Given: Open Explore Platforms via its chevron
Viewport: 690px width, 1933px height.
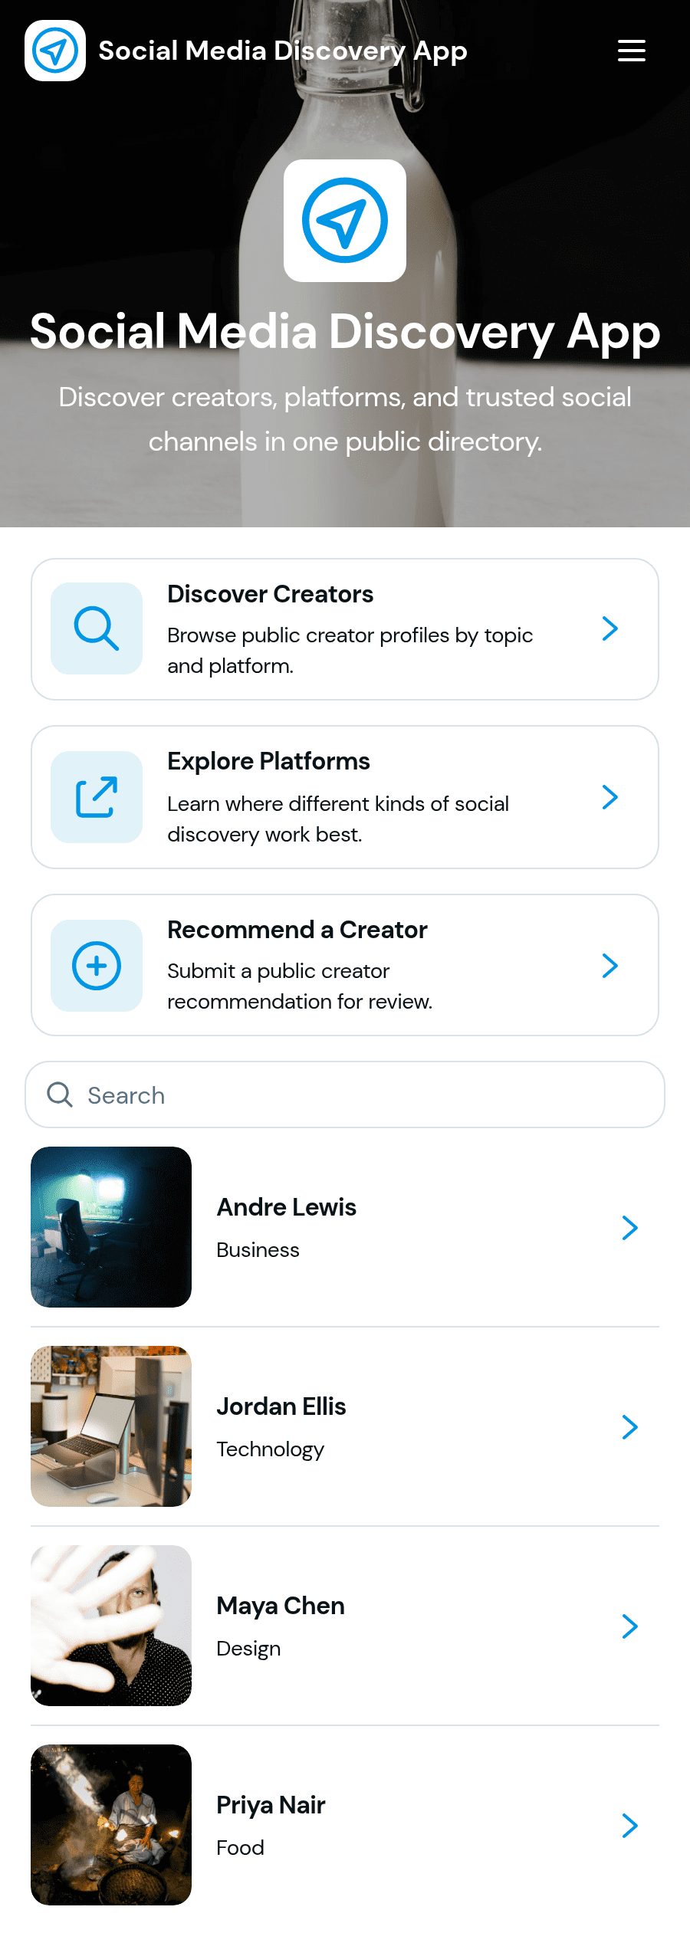Looking at the screenshot, I should [x=610, y=797].
